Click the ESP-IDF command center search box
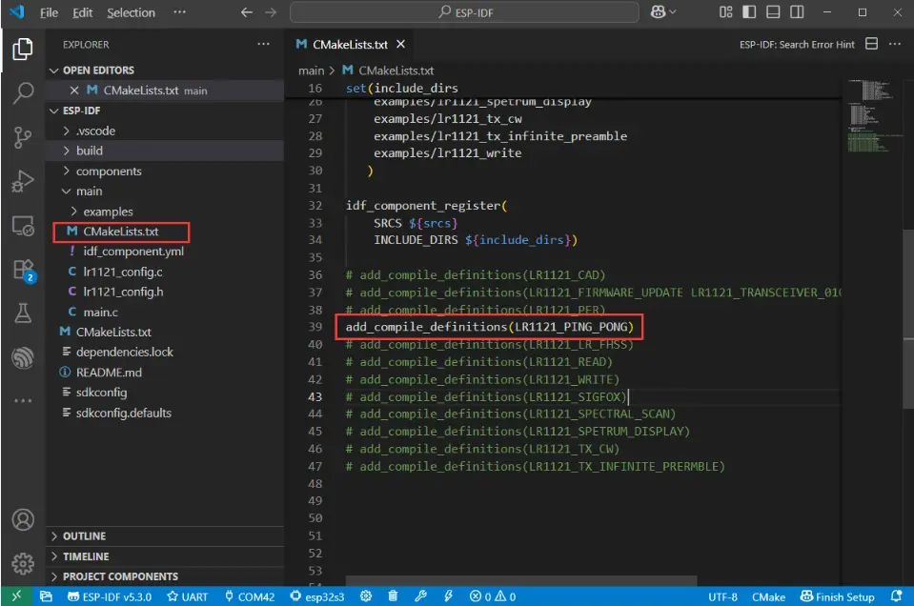Image resolution: width=914 pixels, height=606 pixels. (x=464, y=12)
